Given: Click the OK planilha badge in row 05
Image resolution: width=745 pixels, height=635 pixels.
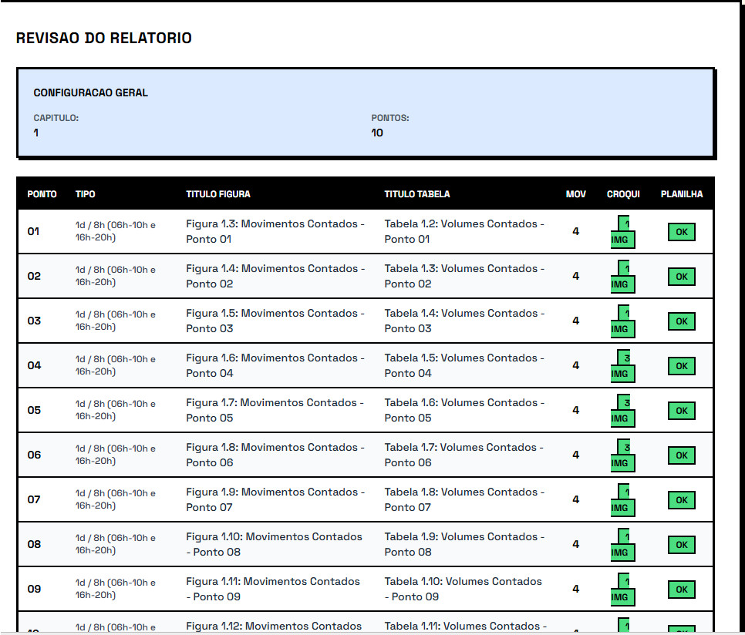Looking at the screenshot, I should coord(681,411).
